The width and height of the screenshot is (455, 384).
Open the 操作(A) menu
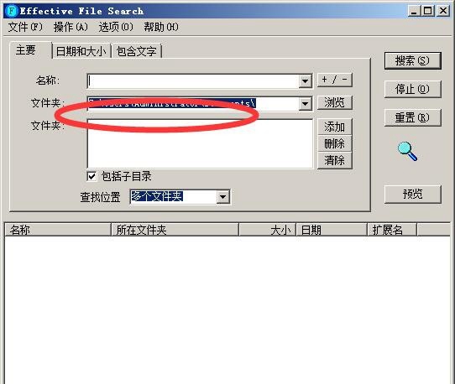click(x=71, y=27)
